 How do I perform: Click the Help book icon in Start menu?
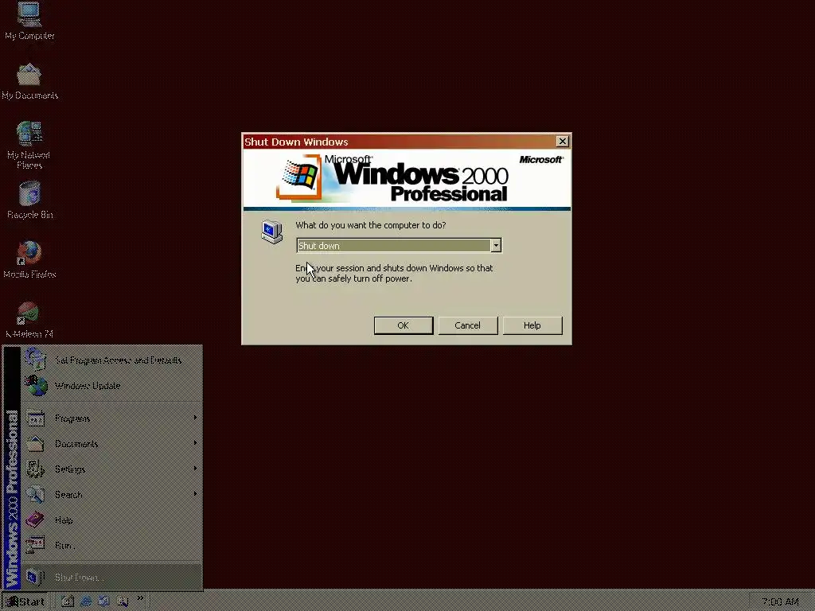pos(35,520)
